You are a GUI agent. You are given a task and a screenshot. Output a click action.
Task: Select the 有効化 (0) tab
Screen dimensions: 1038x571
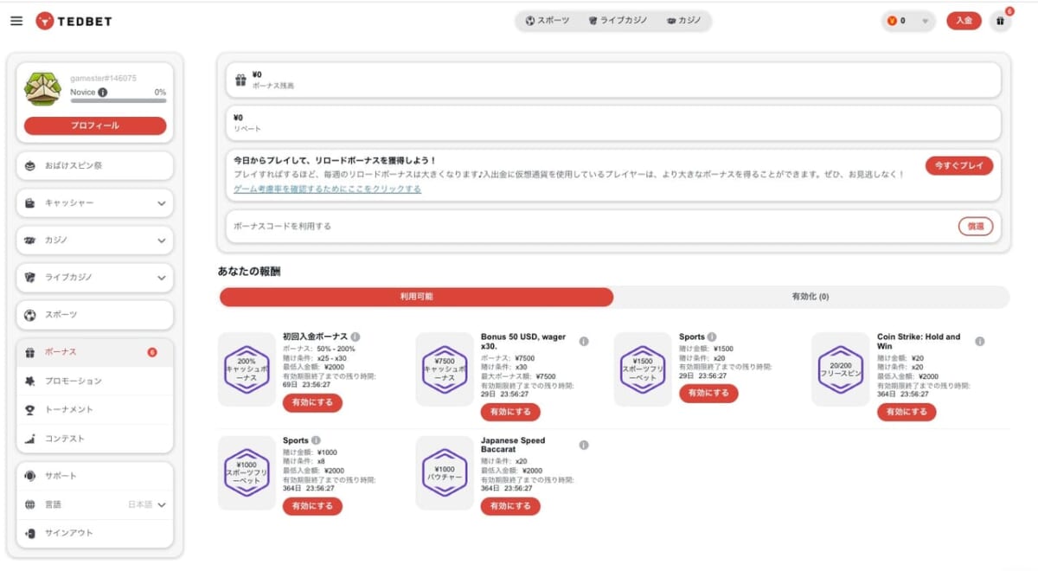point(811,297)
